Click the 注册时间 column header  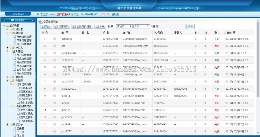point(238,32)
